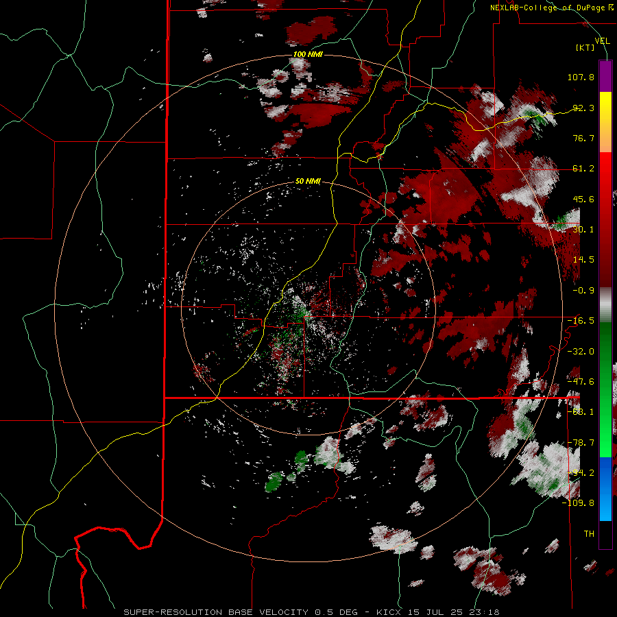Select the 45.6 legend value
The width and height of the screenshot is (617, 617).
583,199
